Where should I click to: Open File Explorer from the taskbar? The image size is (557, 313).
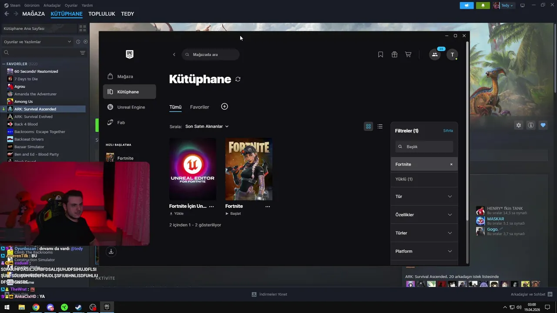click(x=21, y=307)
